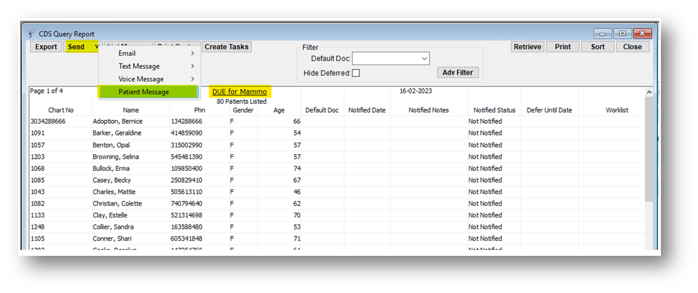The width and height of the screenshot is (698, 293).
Task: Close window with red X button
Action: pos(642,34)
